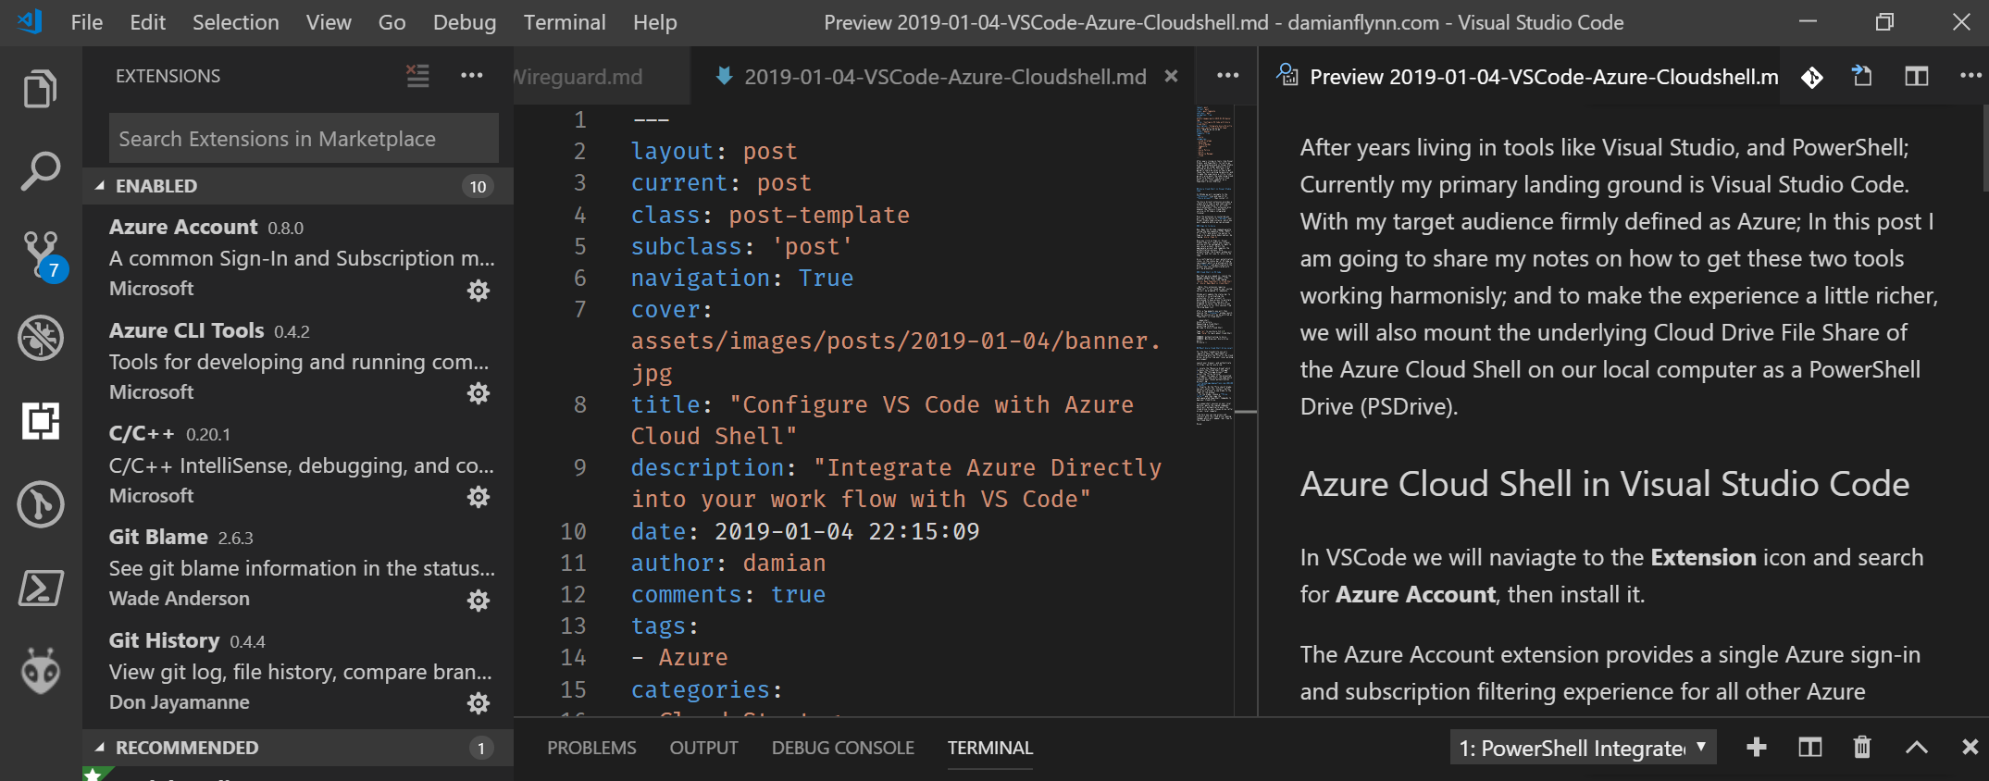Open the Search view in the activity bar
Viewport: 1989px width, 781px height.
click(41, 172)
